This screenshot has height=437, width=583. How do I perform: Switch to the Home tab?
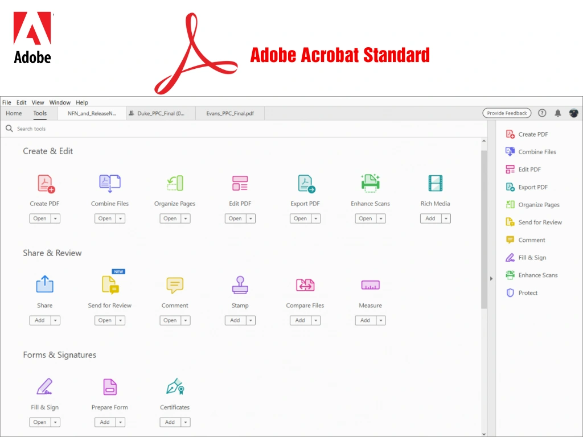pyautogui.click(x=14, y=113)
